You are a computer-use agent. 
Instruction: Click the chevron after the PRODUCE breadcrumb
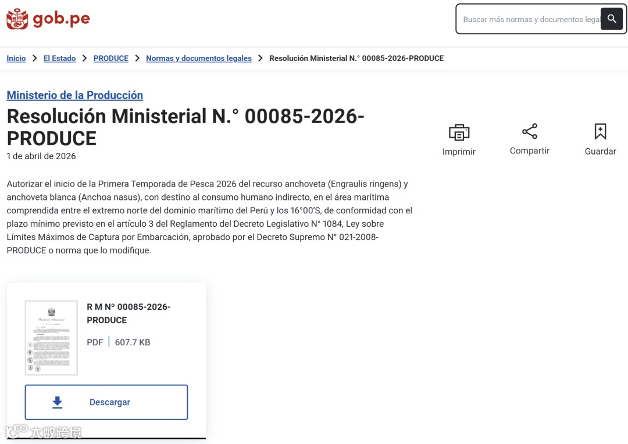(137, 59)
